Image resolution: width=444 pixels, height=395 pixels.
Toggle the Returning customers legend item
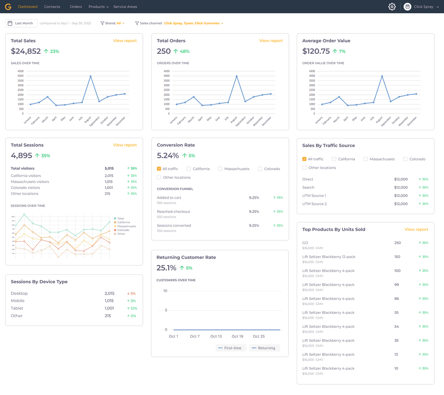click(x=264, y=348)
